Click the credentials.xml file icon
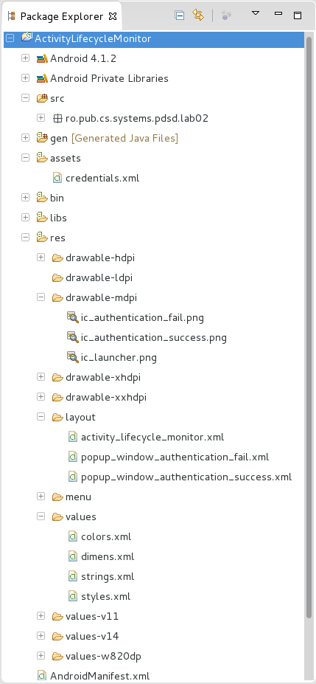 coord(57,178)
